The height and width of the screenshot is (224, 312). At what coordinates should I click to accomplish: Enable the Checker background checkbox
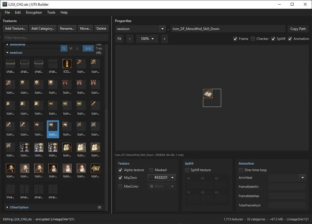pos(253,39)
